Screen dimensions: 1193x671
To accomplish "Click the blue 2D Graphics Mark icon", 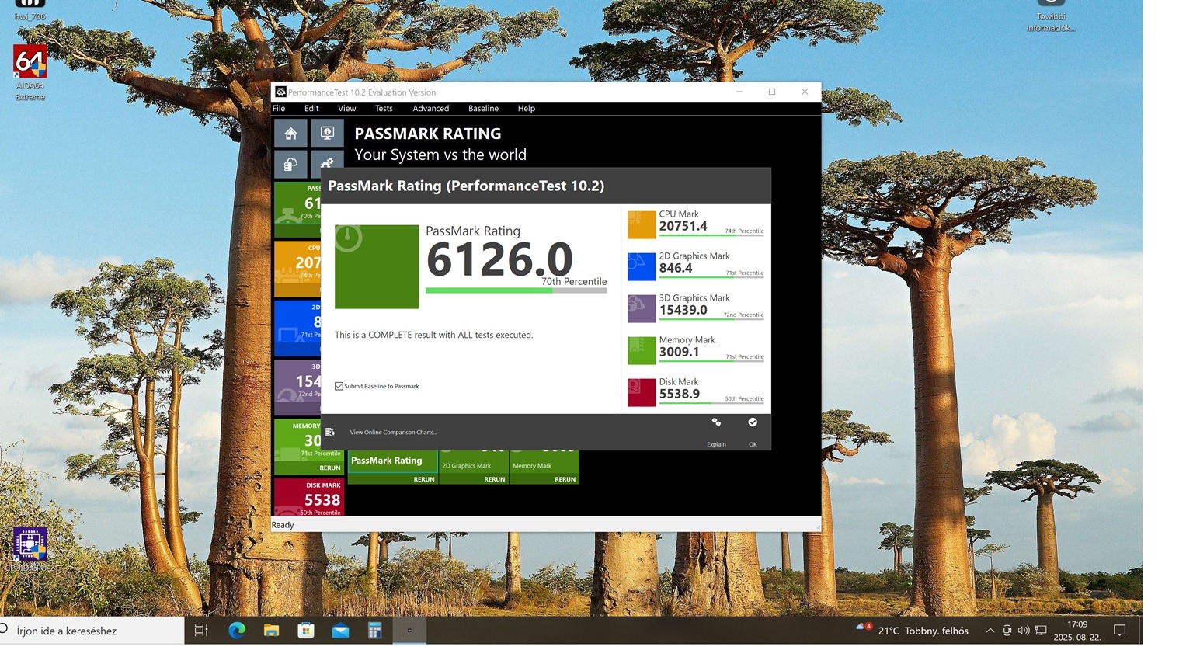I will click(x=642, y=266).
